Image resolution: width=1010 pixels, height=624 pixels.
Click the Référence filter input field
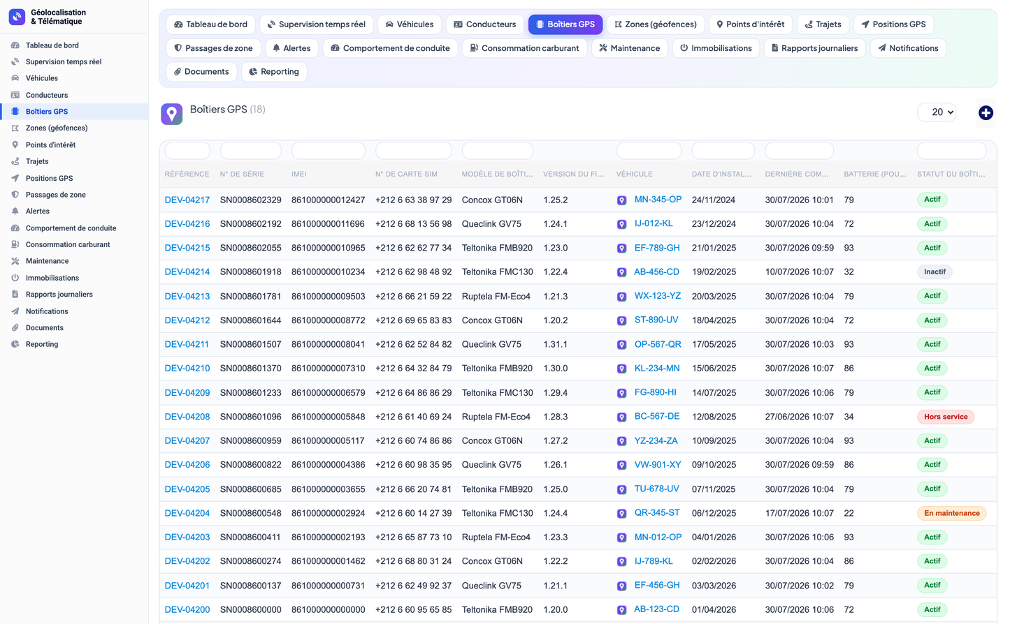(x=187, y=151)
